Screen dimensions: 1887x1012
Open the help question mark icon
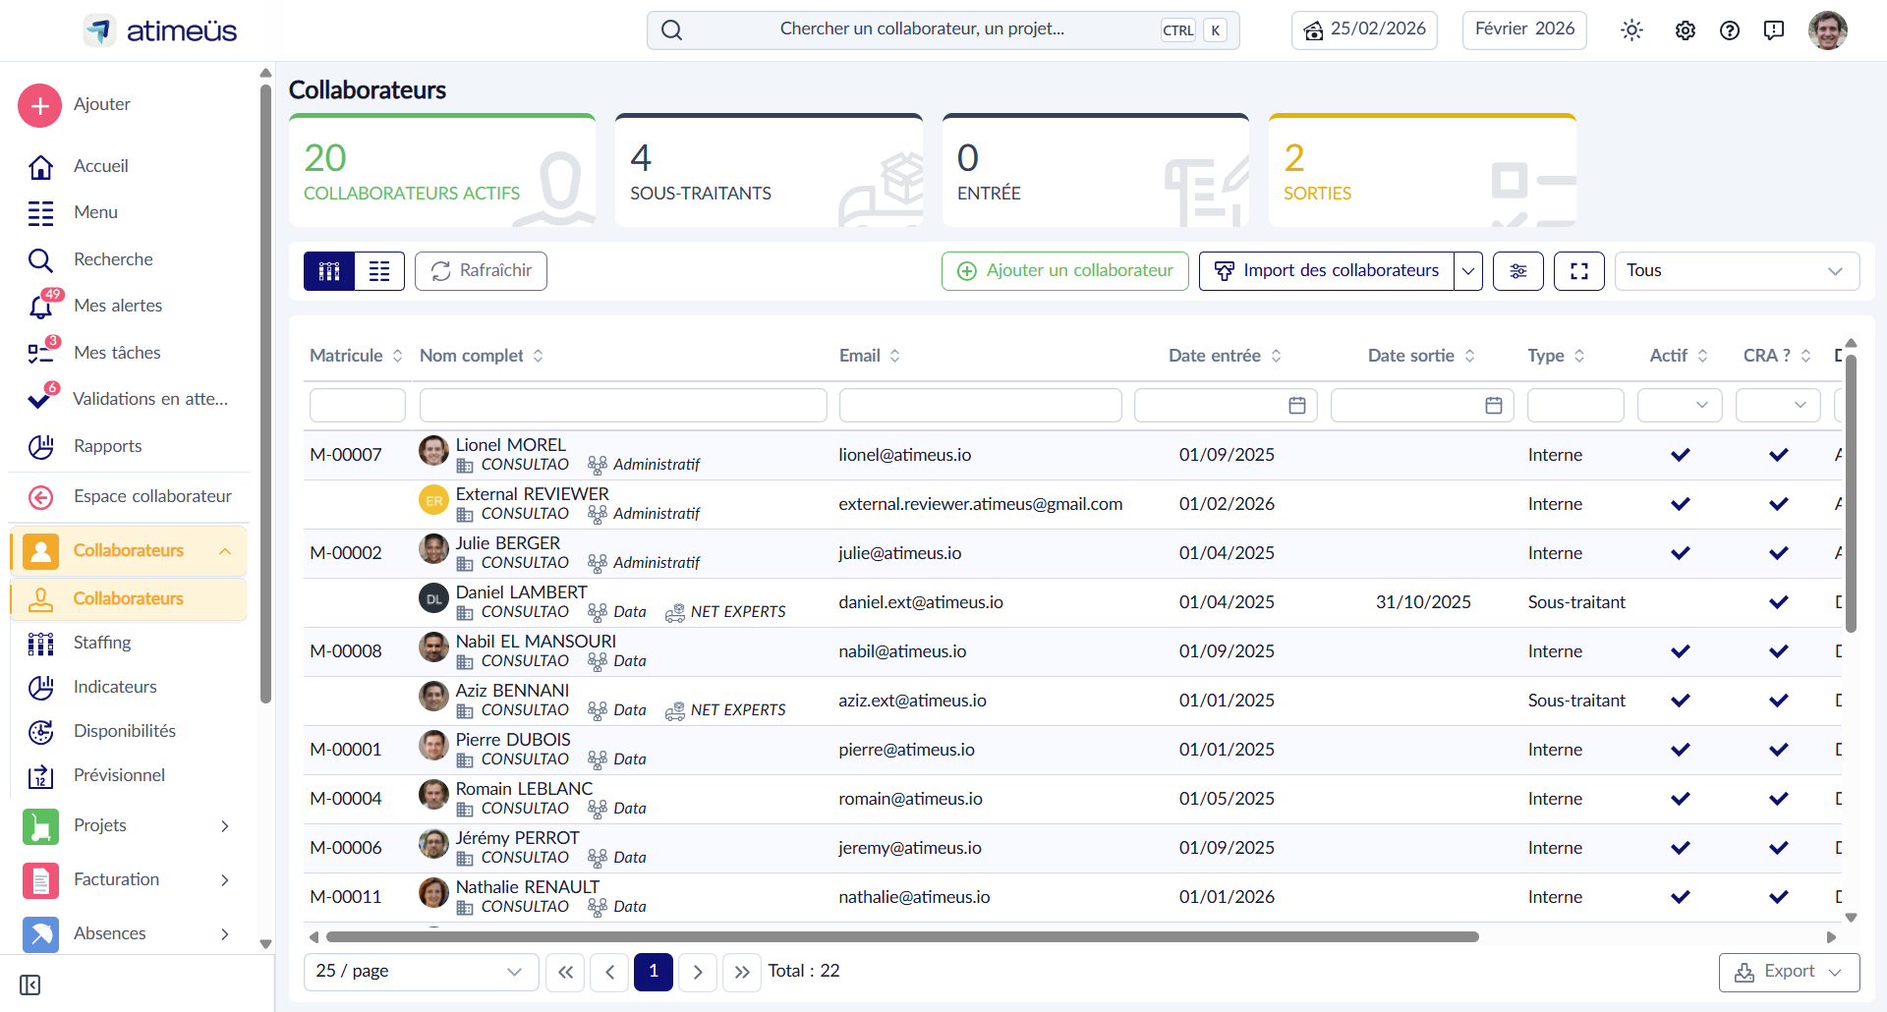pos(1730,30)
